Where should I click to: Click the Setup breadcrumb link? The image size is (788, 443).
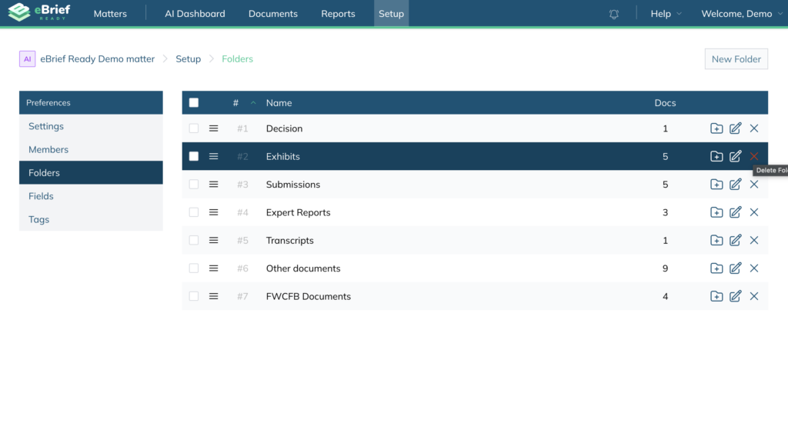(x=188, y=58)
